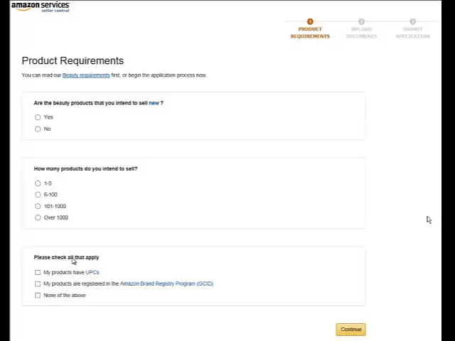Select the 6-100 products option
The height and width of the screenshot is (341, 455).
tap(38, 195)
